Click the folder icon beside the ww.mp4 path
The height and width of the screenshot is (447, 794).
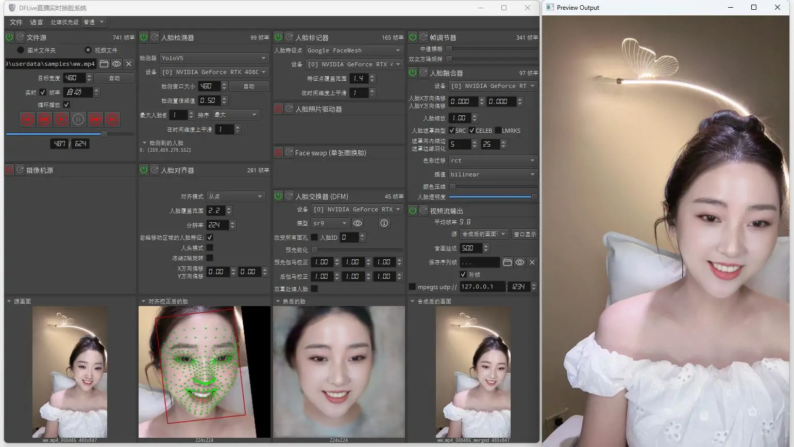(x=104, y=64)
